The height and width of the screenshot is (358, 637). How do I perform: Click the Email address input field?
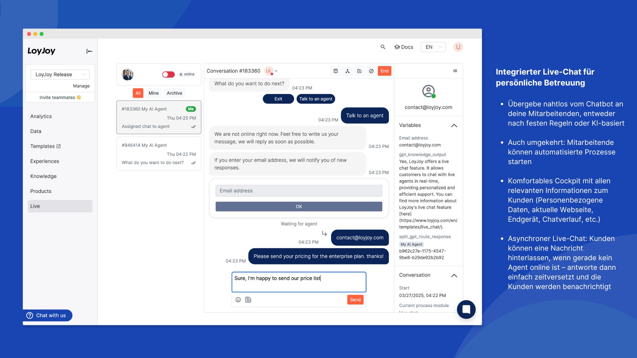click(299, 191)
